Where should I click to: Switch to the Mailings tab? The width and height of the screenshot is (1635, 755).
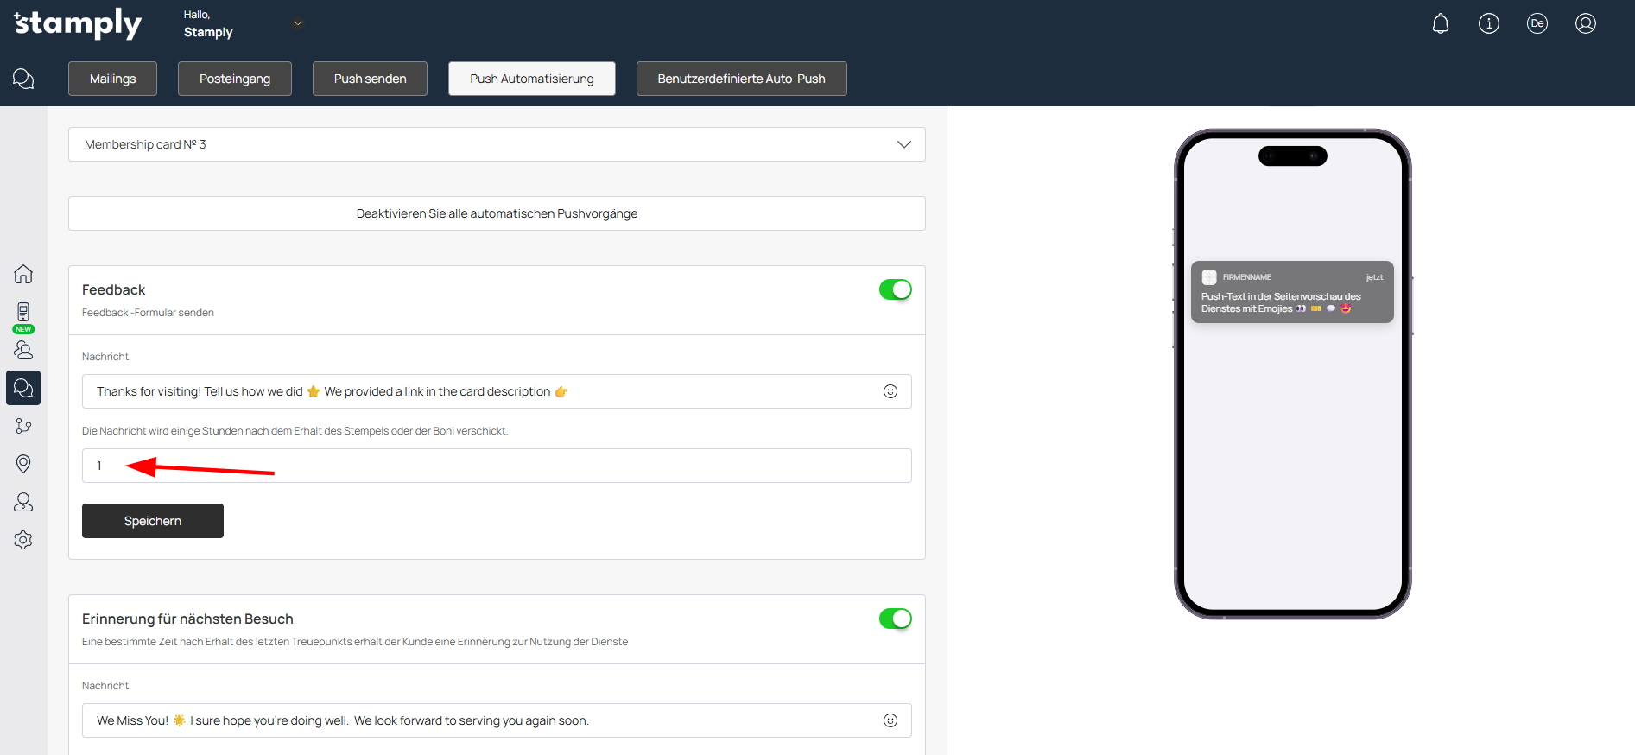(x=112, y=79)
